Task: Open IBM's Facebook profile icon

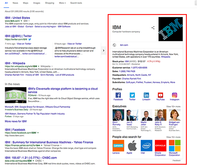Action: (118, 95)
